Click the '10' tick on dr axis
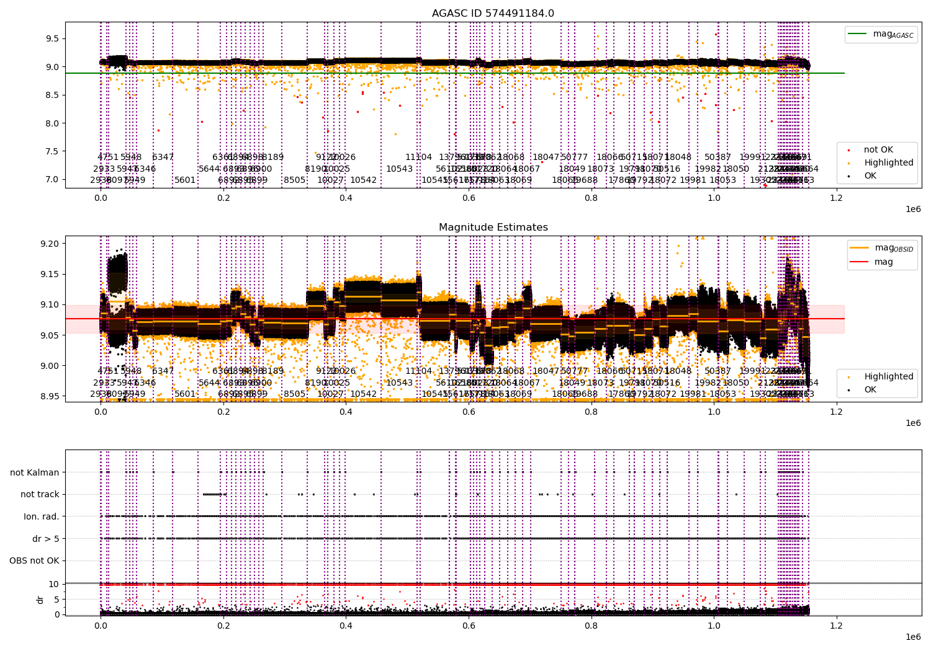The height and width of the screenshot is (651, 931). [54, 584]
